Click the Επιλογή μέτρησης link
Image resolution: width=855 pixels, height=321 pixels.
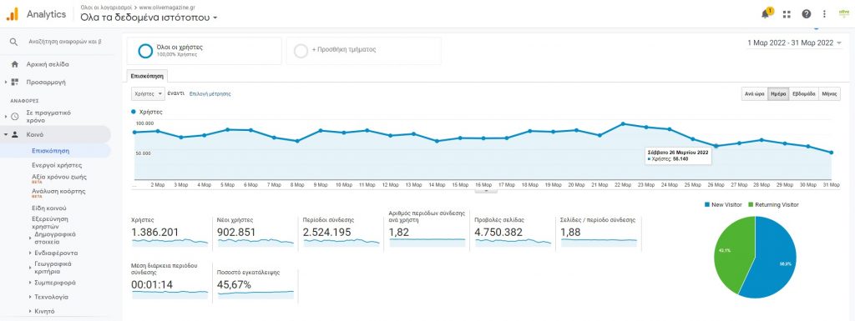(210, 93)
